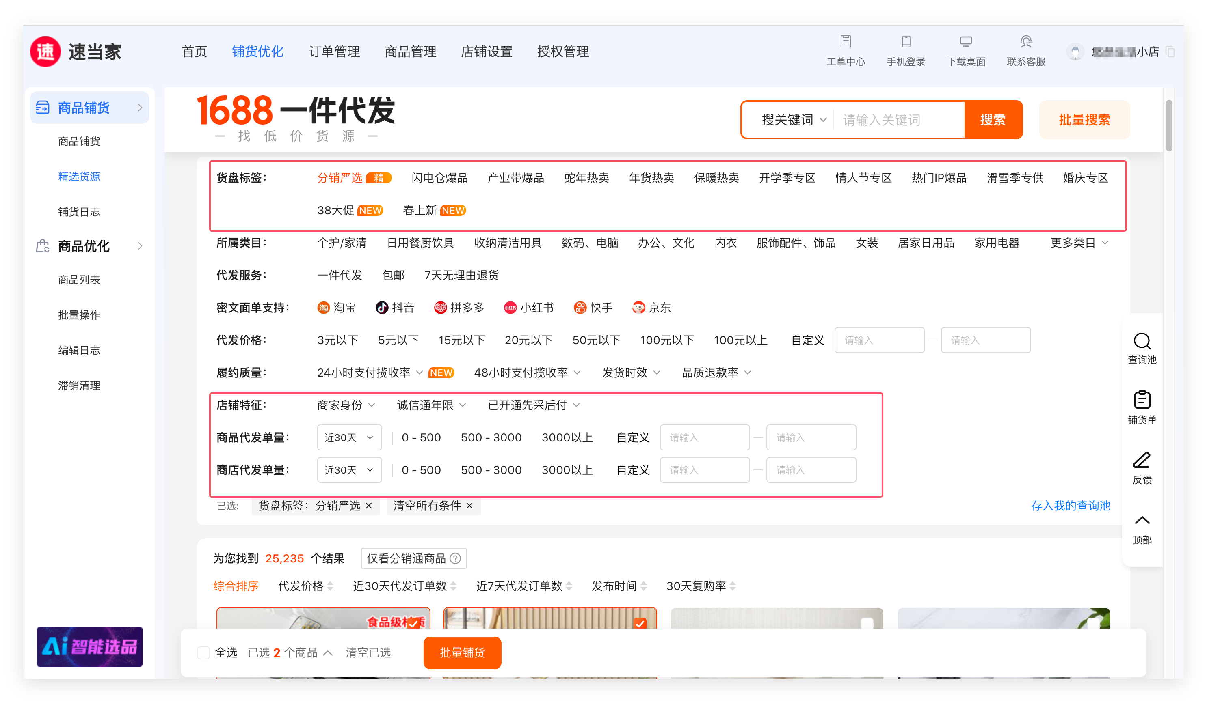
Task: Click the 反馈 feedback pencil icon
Action: tap(1141, 460)
